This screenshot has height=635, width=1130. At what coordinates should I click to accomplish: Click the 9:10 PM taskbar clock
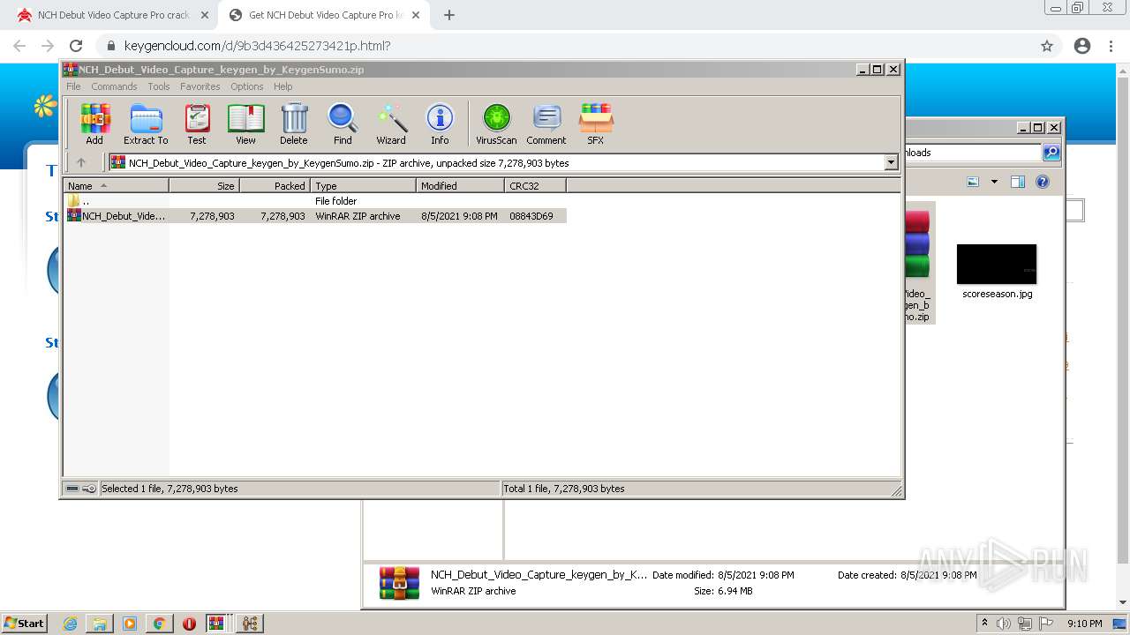point(1084,624)
